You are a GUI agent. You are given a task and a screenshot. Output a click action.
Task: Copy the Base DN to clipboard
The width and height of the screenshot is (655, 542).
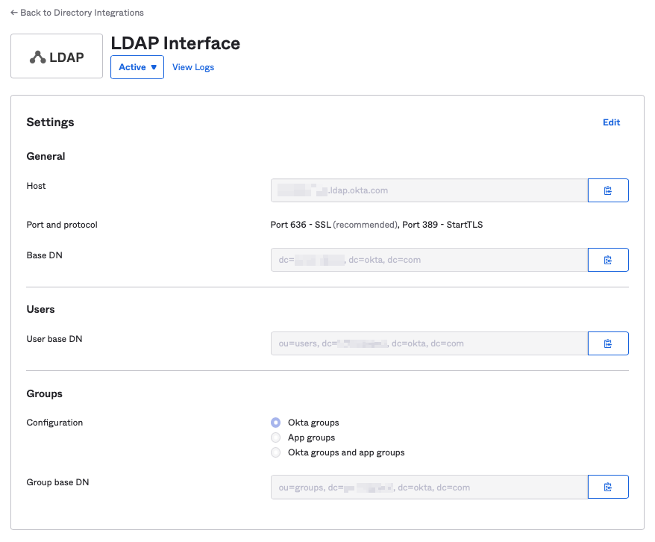(x=608, y=260)
